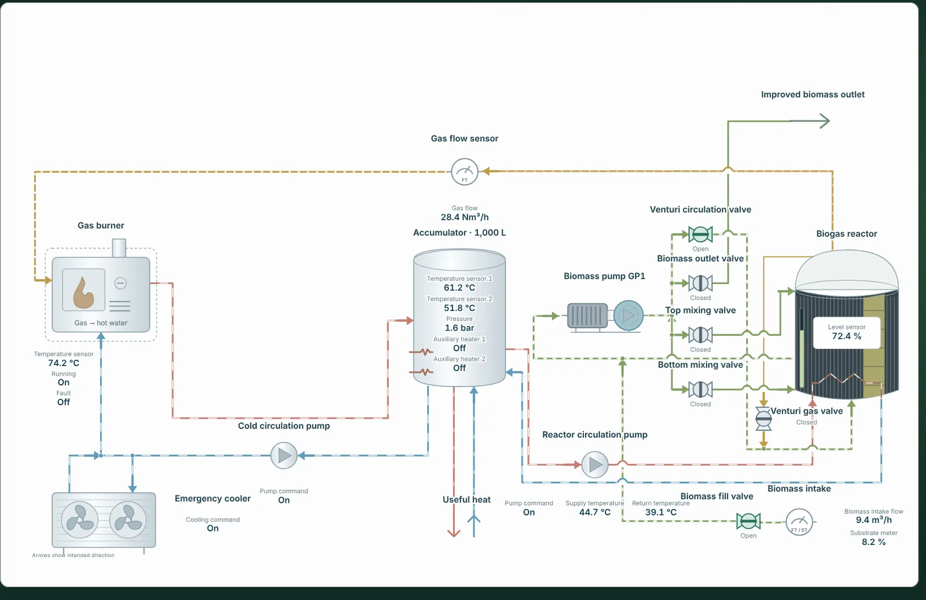926x600 pixels.
Task: Click the Biomass outlet valve symbol
Action: 700,283
